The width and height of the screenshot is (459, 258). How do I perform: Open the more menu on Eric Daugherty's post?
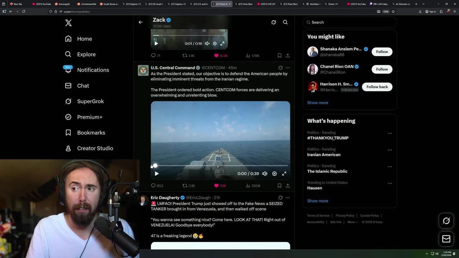point(288,198)
